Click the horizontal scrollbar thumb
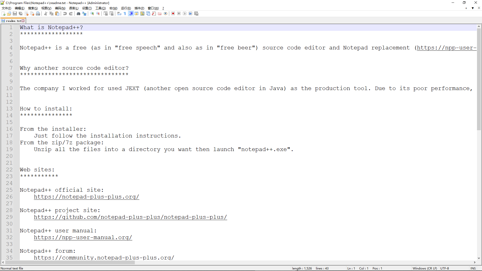Image resolution: width=482 pixels, height=271 pixels. 70,262
